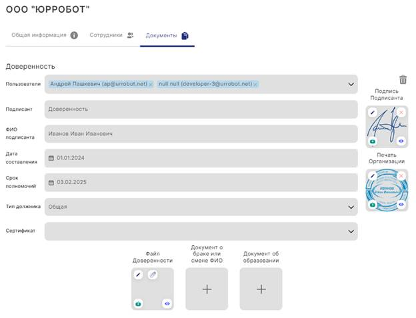Screen dimensions: 416x318
Task: Open the Тип должника dropdown
Action: [351, 207]
